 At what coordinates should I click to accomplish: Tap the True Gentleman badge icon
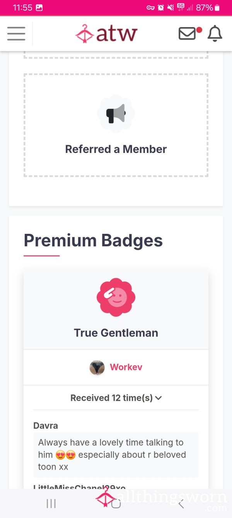tap(116, 297)
